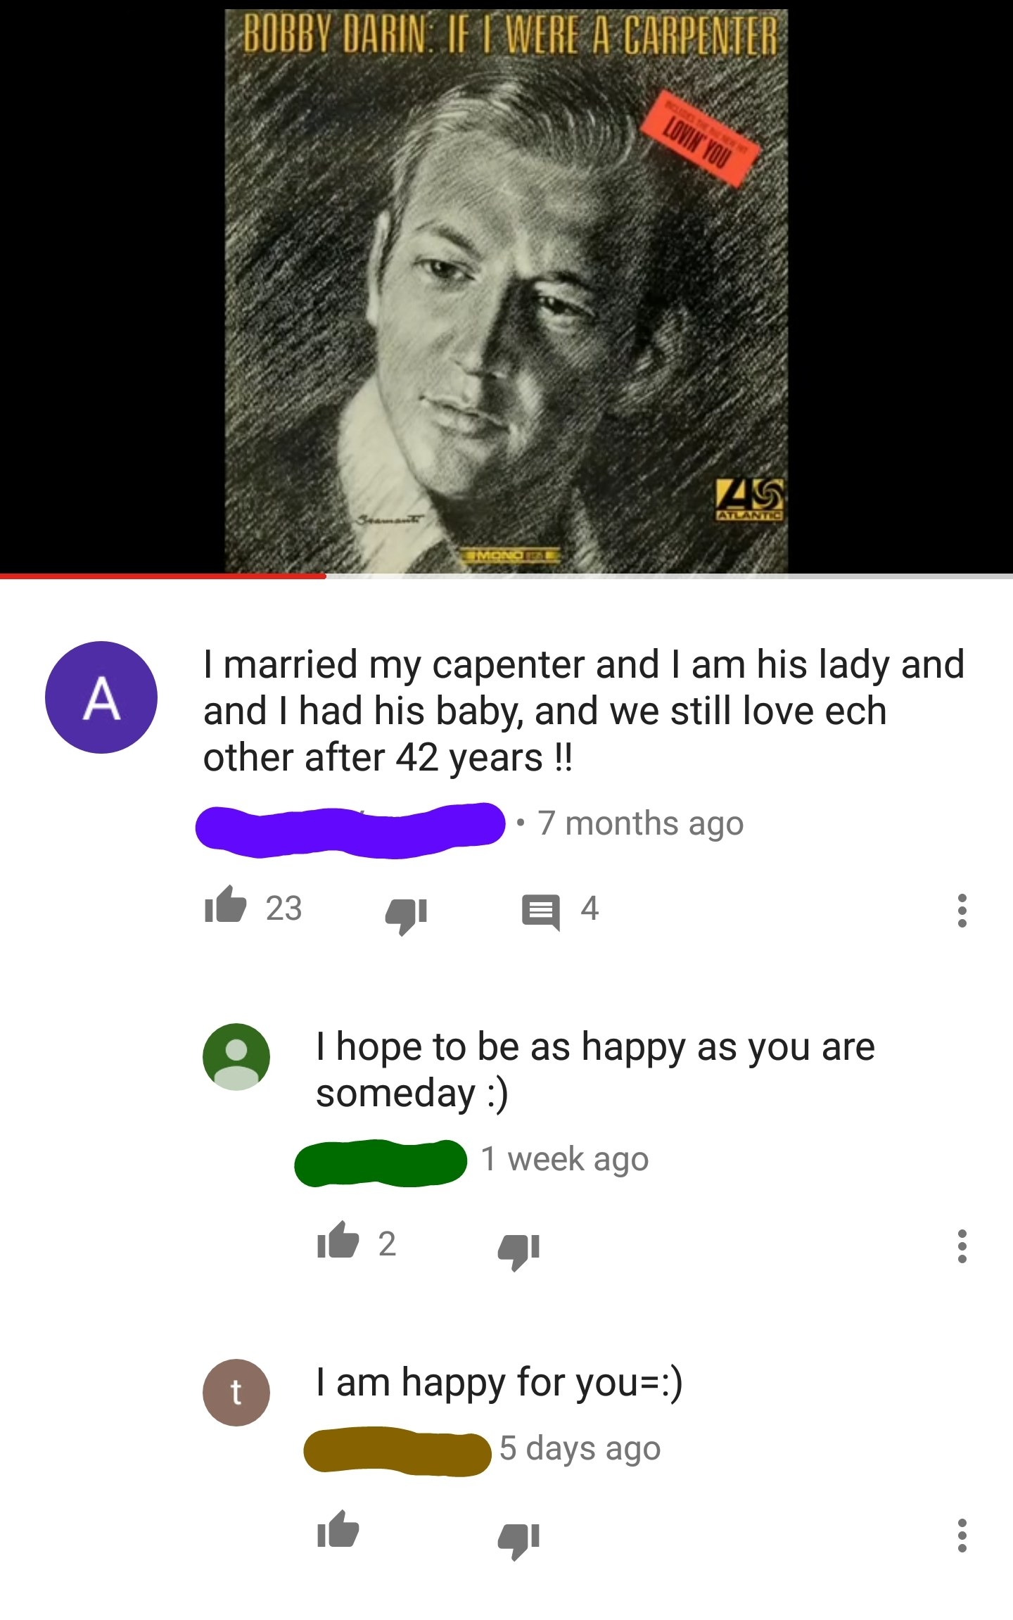Tap the '23' like count number
1013x1620 pixels.
pos(283,908)
